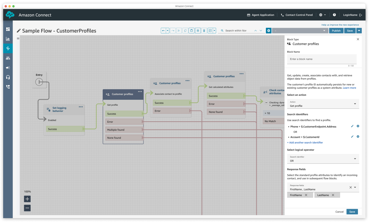Edit the Phone search identifier pencil icon

tap(352, 126)
